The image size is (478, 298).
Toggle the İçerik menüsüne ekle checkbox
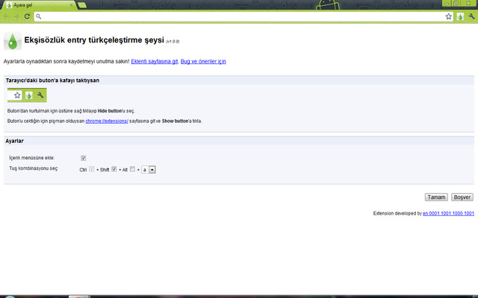[84, 158]
